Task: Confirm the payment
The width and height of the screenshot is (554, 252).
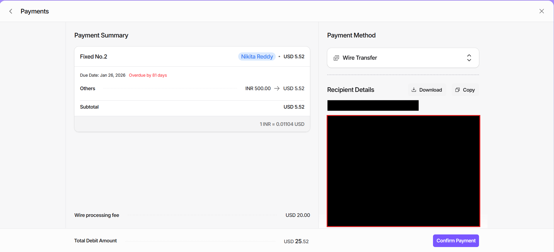Action: coord(456,241)
